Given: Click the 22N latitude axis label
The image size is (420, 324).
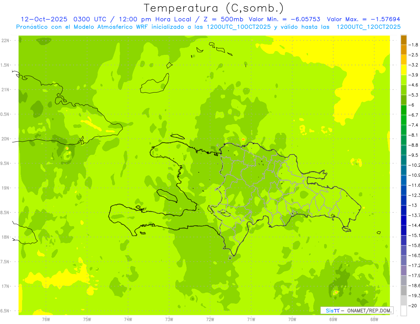Looking at the screenshot, I should click(5, 41).
